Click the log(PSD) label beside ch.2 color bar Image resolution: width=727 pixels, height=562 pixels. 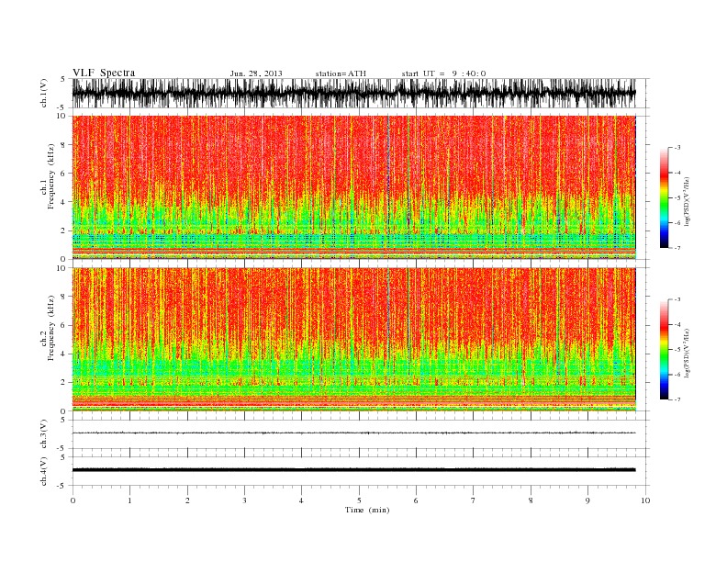687,353
